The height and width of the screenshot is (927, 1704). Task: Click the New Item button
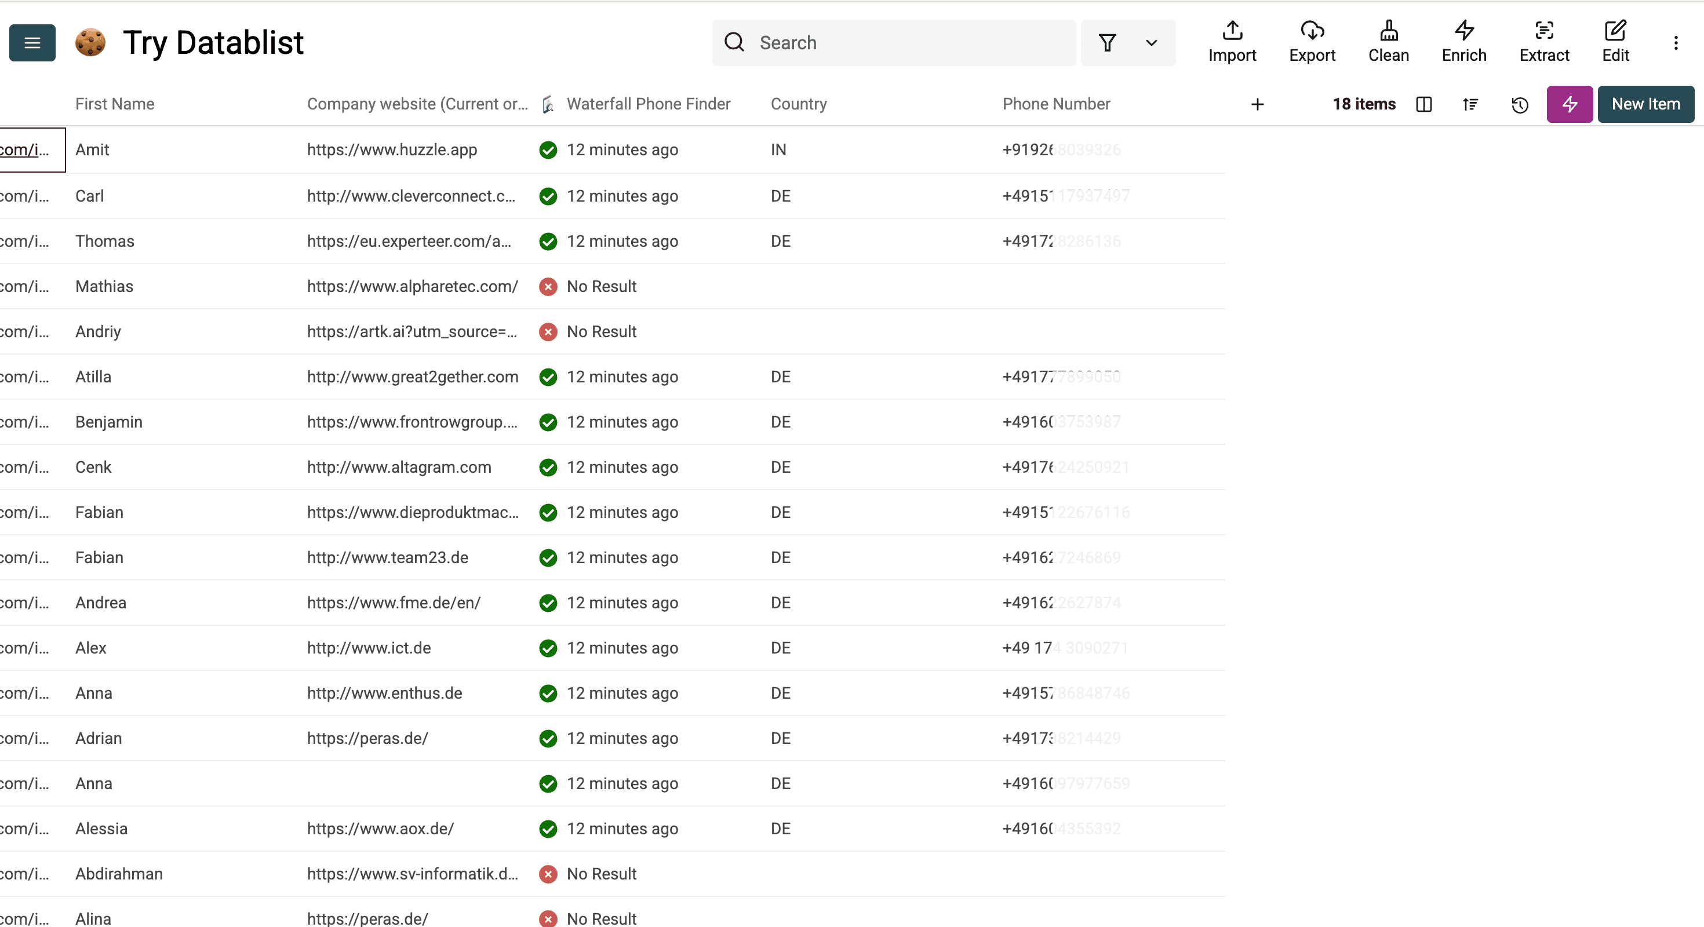1645,104
